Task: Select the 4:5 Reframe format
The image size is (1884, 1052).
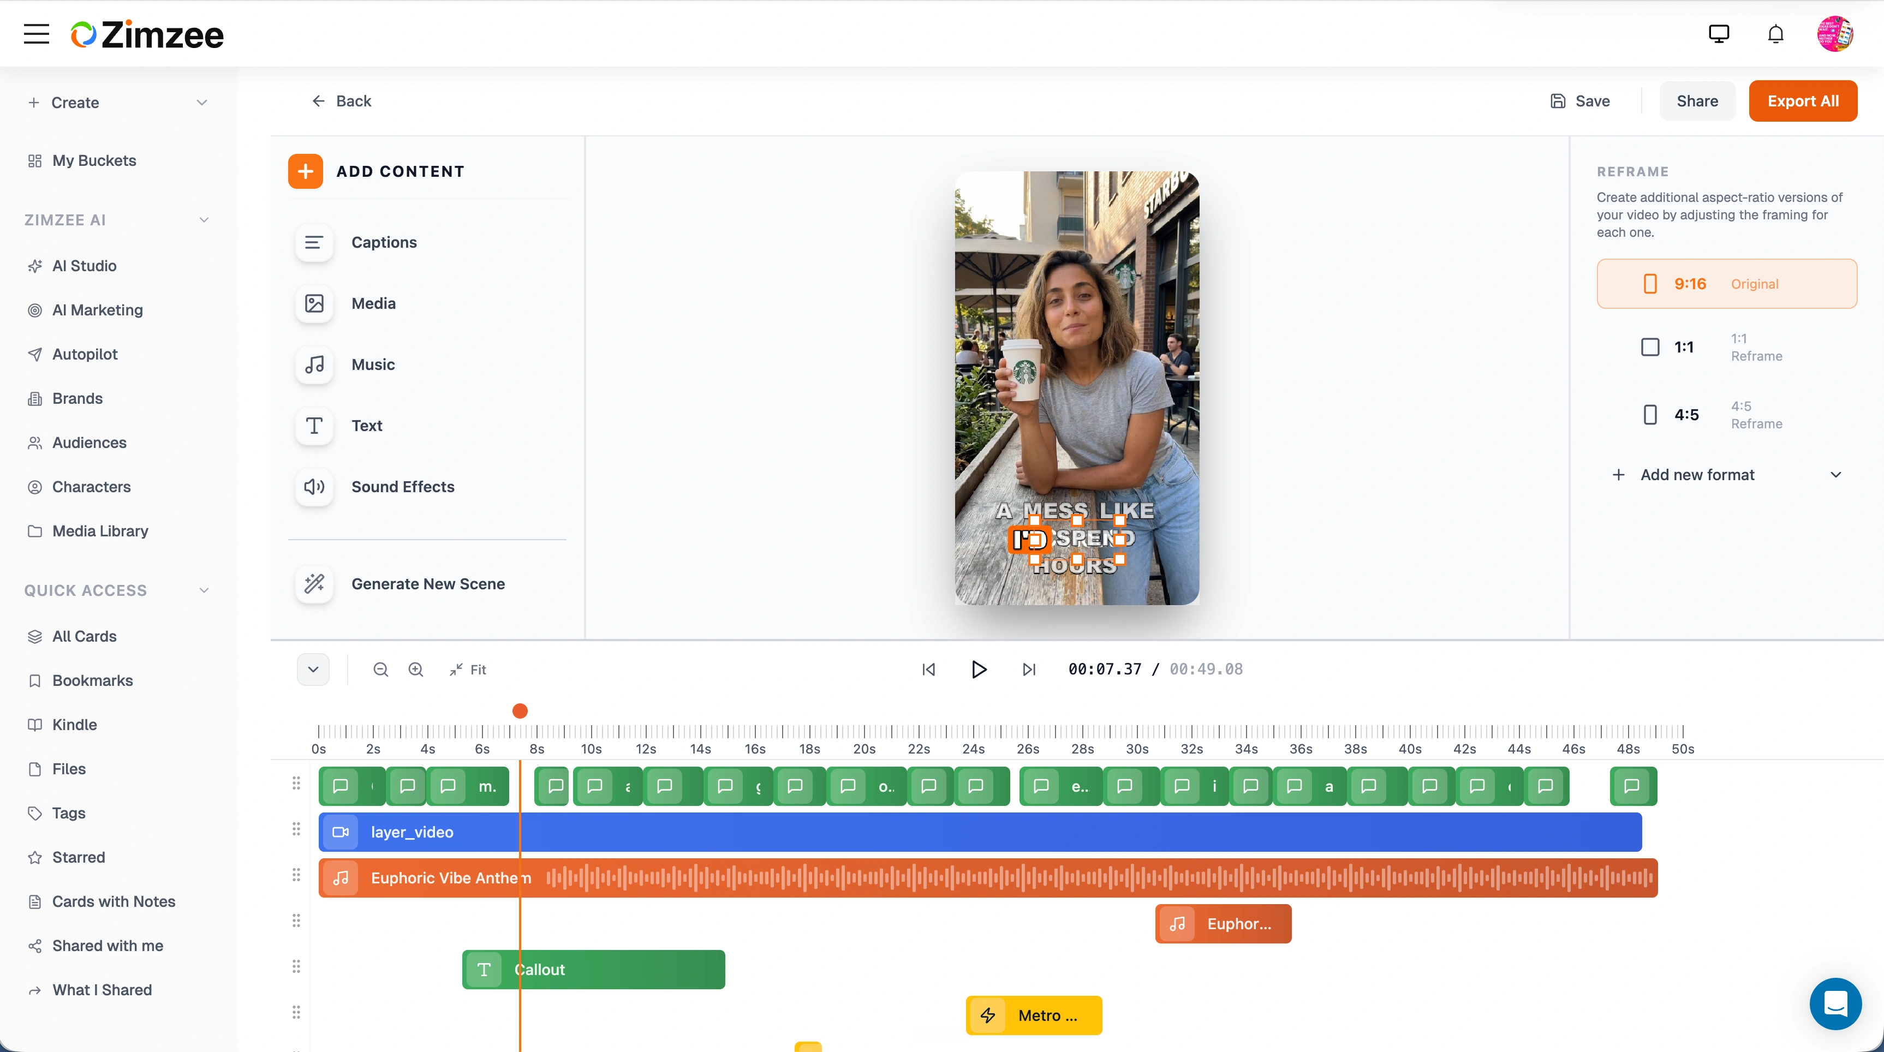Action: point(1727,415)
